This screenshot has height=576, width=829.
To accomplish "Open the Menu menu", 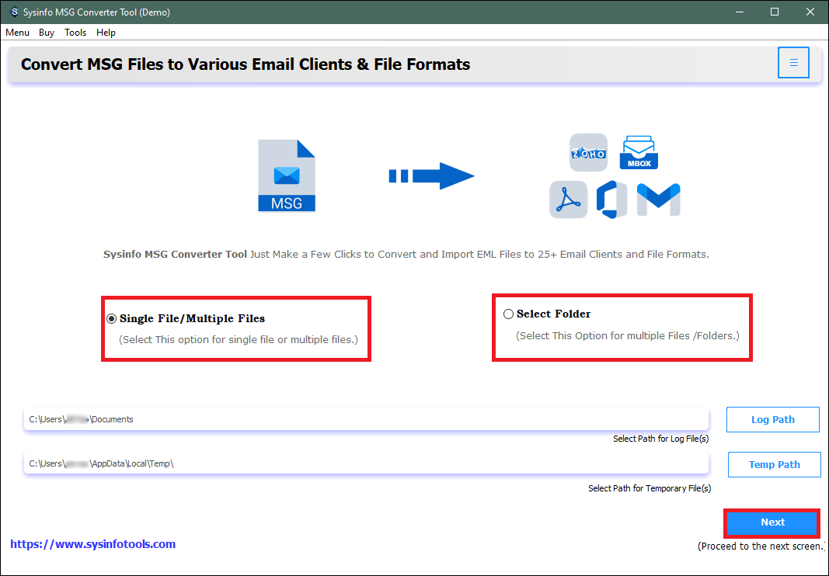I will 17,33.
